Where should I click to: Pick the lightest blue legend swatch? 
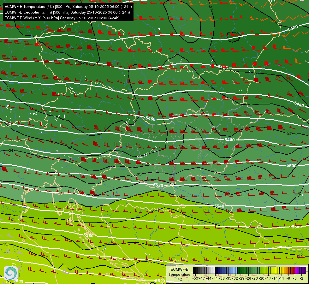click(x=236, y=270)
